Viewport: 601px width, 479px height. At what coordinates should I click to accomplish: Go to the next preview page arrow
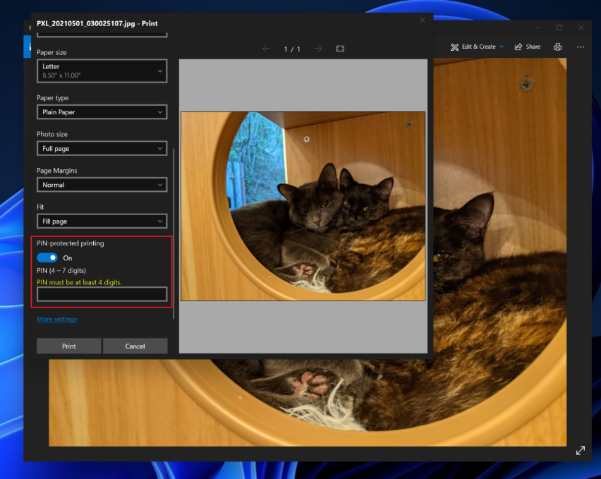pyautogui.click(x=317, y=49)
